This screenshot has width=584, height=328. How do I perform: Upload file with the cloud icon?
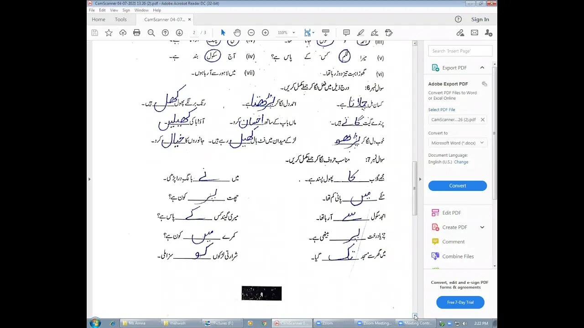tap(123, 33)
